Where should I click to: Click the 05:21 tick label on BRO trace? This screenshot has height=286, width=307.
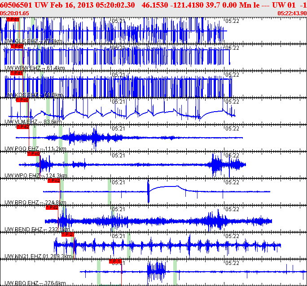tap(118, 182)
